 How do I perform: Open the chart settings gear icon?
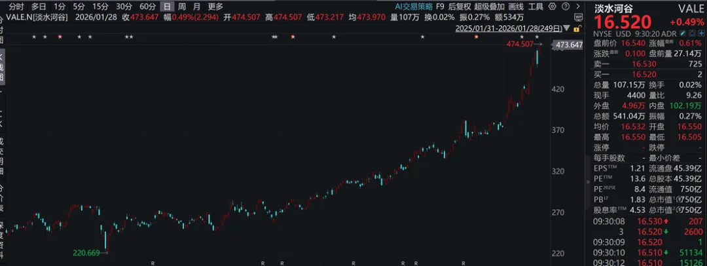tap(553, 7)
